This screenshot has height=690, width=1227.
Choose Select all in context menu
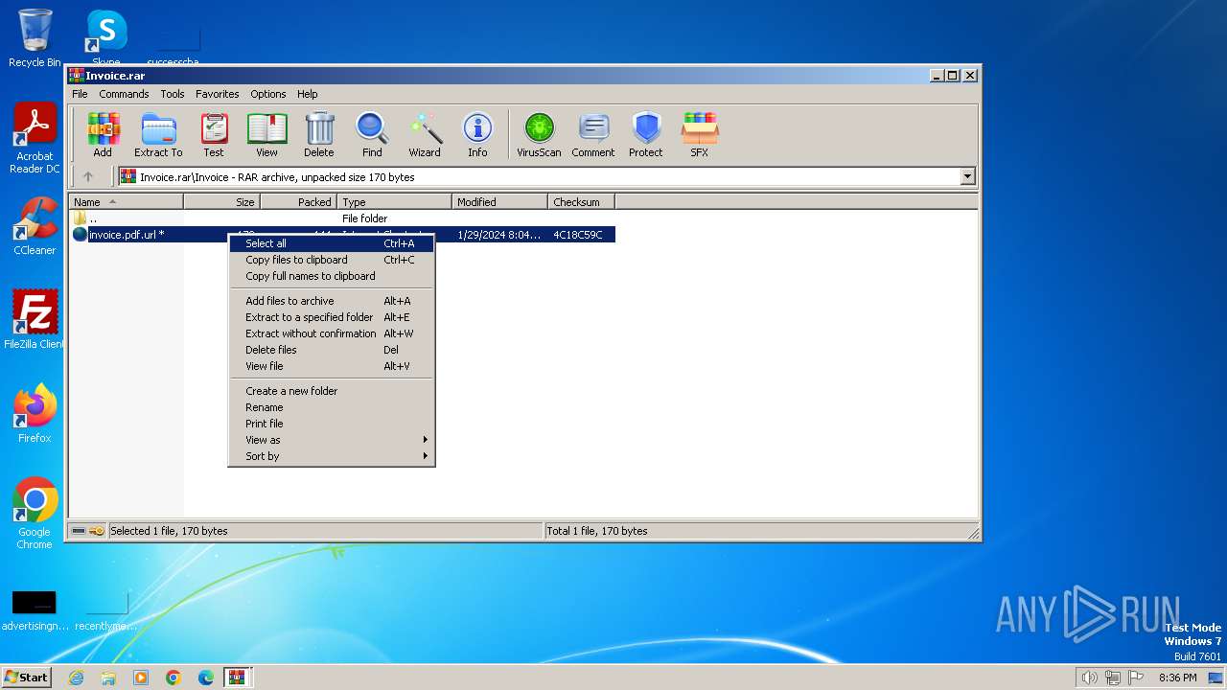point(332,243)
